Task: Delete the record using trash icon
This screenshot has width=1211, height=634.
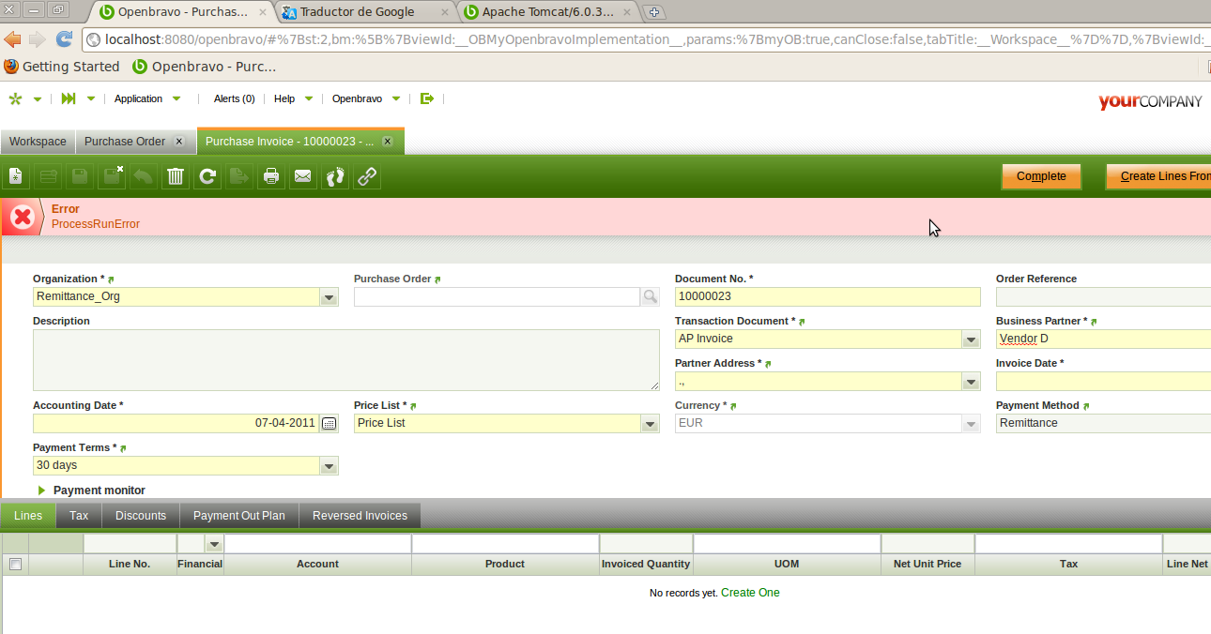Action: 176,176
